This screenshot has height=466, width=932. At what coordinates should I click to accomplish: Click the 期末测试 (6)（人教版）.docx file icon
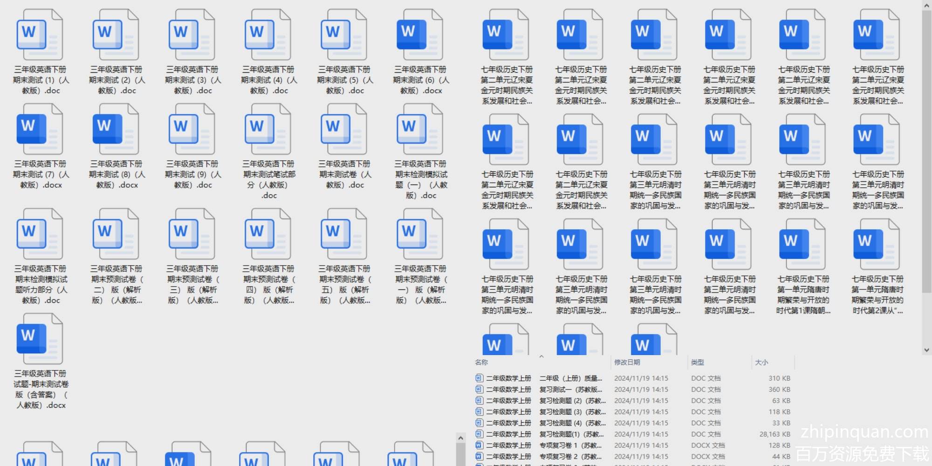(419, 35)
